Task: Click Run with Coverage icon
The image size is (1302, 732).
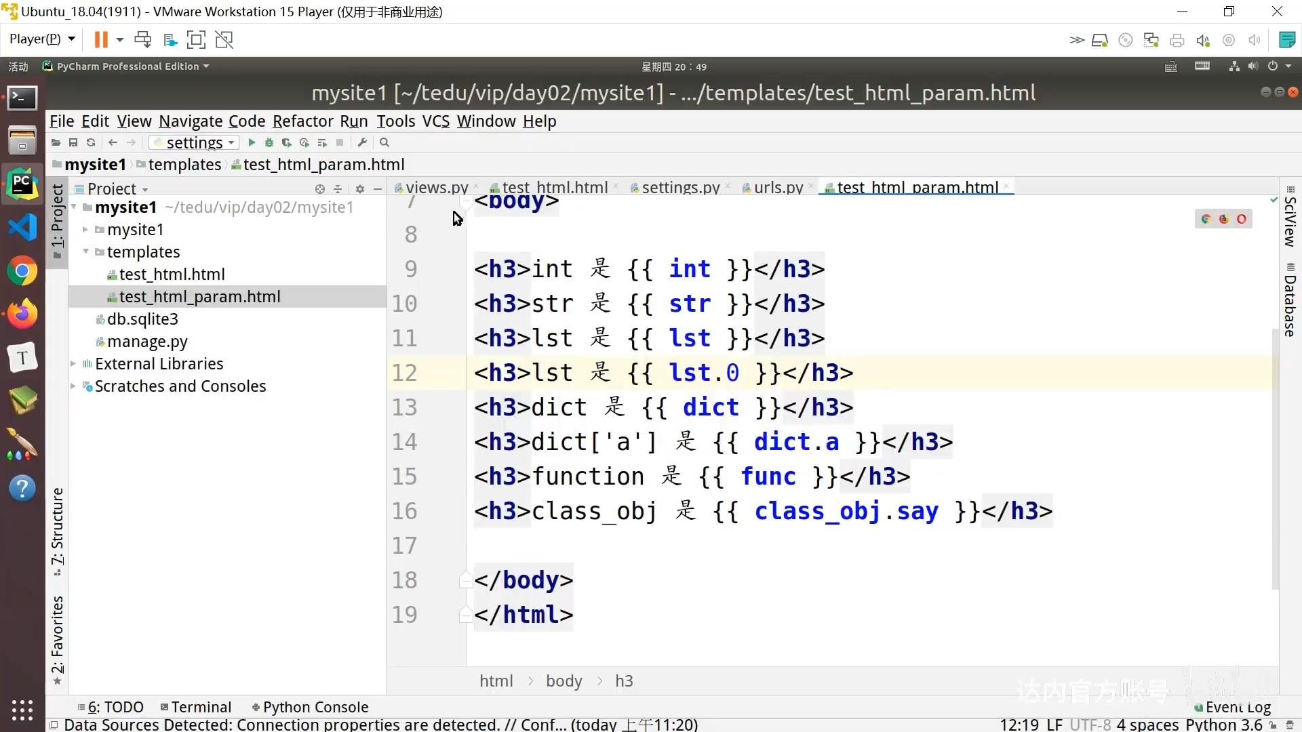Action: tap(287, 142)
